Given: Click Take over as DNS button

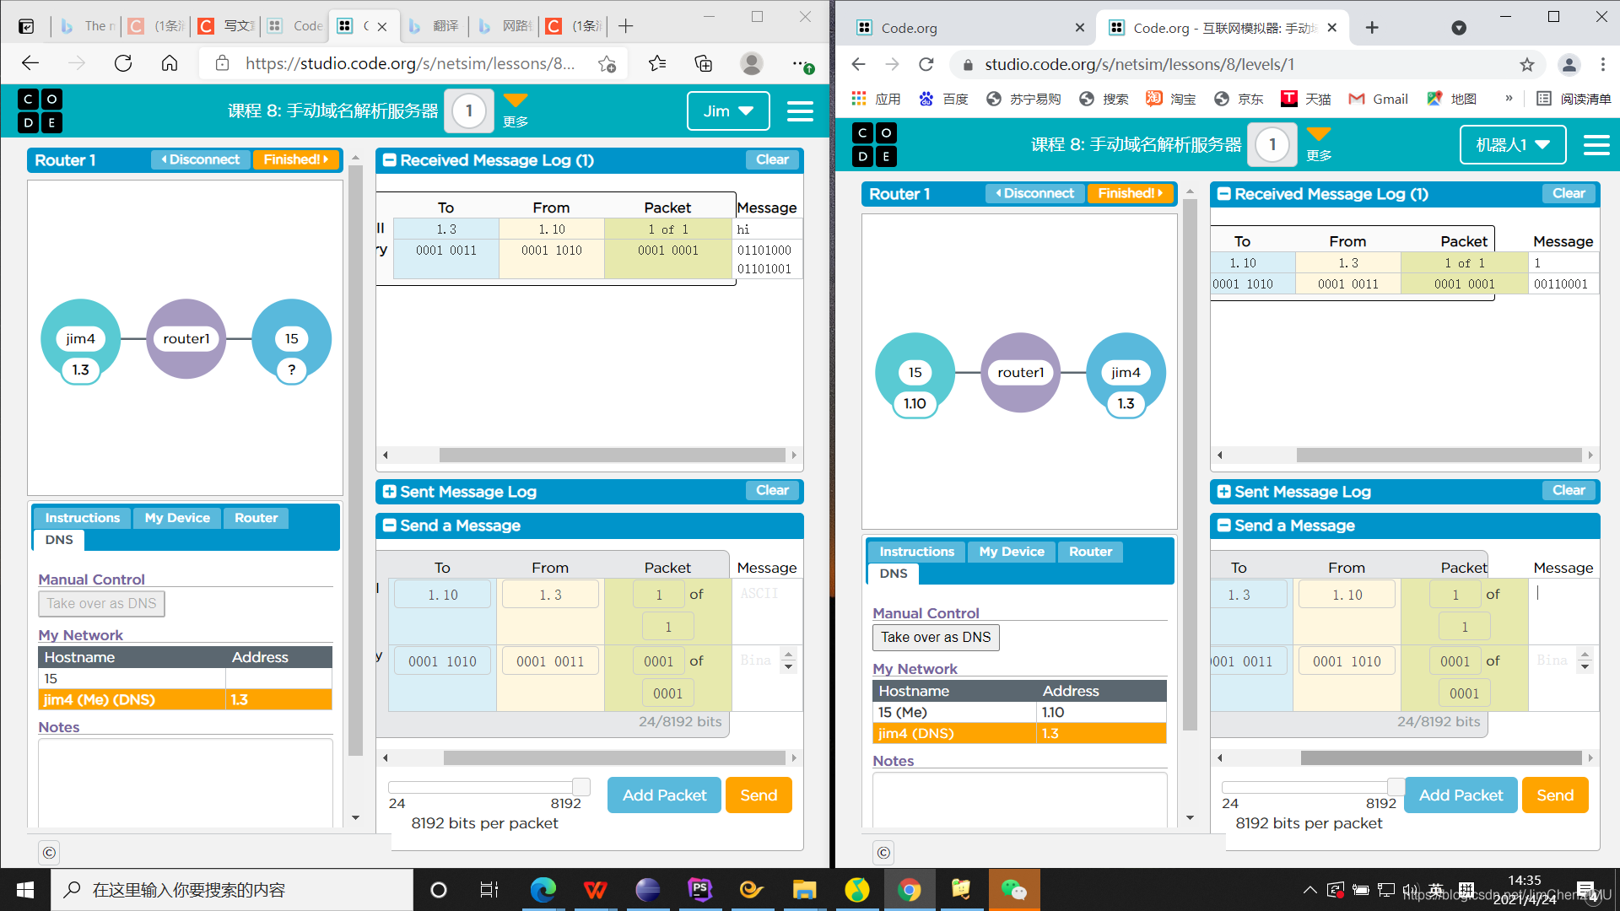Looking at the screenshot, I should [936, 637].
